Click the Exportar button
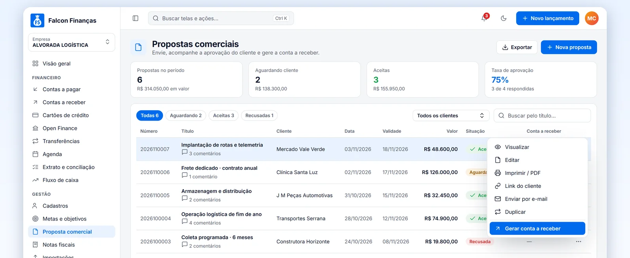 click(517, 47)
